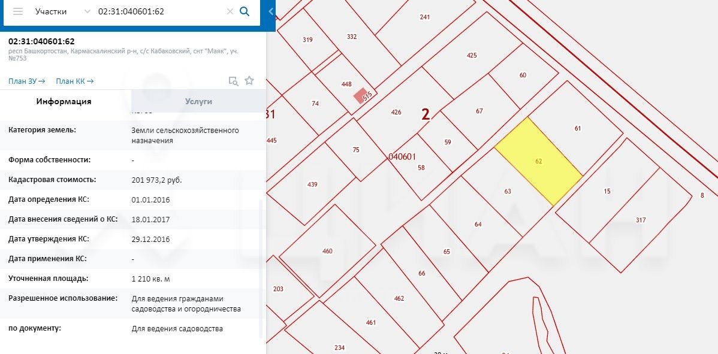Screen dimensions: 718x354
Task: Select parcel 67 on the map
Action: click(479, 111)
